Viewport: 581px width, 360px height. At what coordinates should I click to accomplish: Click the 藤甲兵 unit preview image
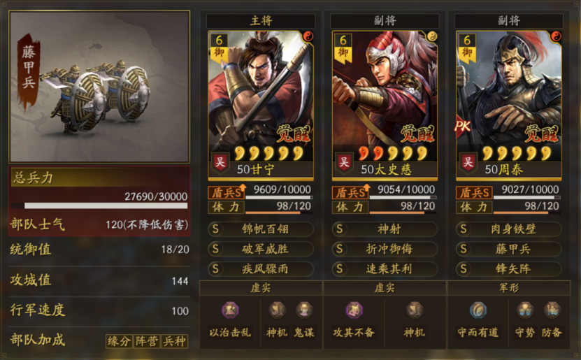(x=99, y=87)
